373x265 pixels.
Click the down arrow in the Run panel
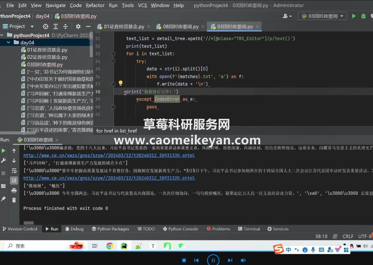click(x=14, y=160)
